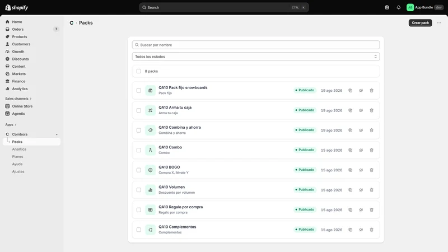Toggle visibility of QA10 BOGO
This screenshot has height=252, width=448.
361,170
